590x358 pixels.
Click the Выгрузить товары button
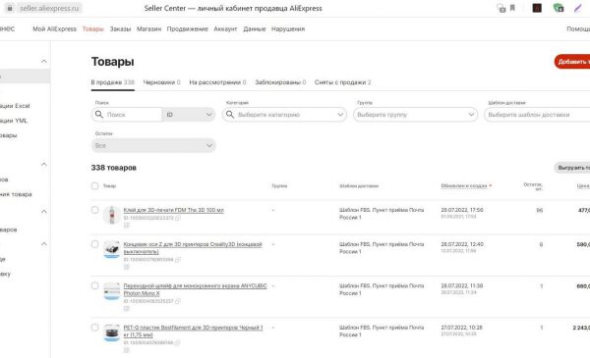tap(572, 168)
